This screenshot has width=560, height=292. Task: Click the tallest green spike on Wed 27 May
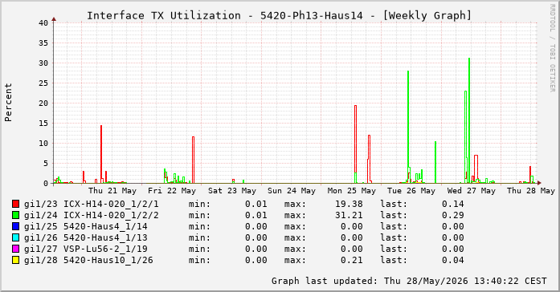[469, 120]
